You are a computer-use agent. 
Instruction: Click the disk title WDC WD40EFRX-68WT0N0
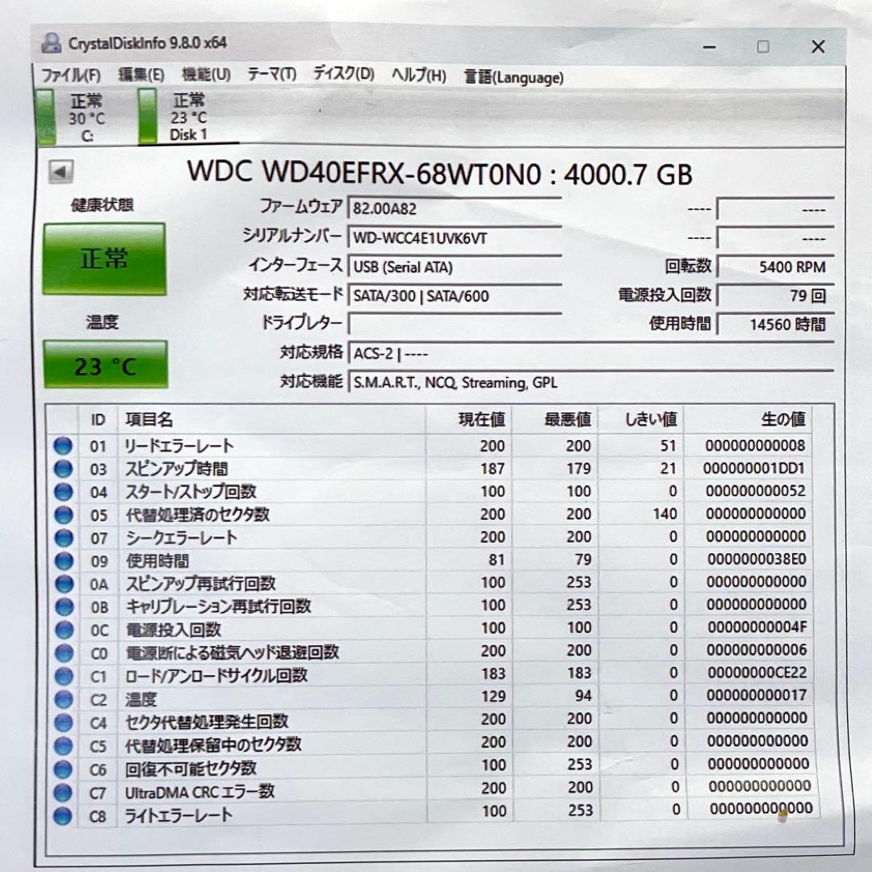(x=364, y=173)
